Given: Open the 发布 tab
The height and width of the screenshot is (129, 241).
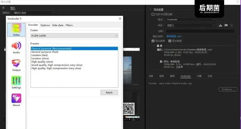Looking at the screenshot, I should click(x=210, y=76).
